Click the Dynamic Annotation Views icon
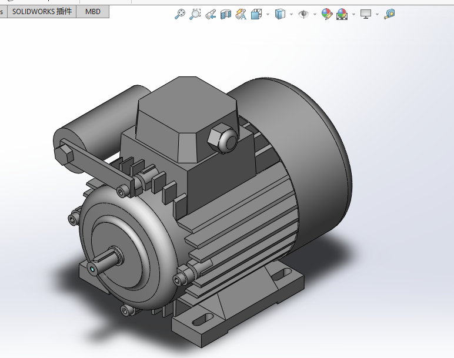Viewport: 454px width, 358px height. pos(241,14)
